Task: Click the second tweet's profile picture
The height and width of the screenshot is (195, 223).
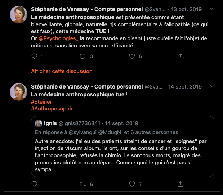Action: pos(18,93)
